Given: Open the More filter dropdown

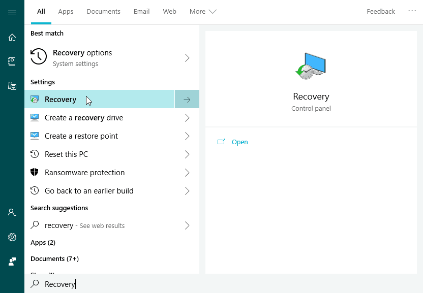Looking at the screenshot, I should [x=203, y=12].
